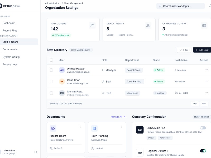Image resolution: width=211 pixels, height=158 pixels.
Task: Open the actions menu for Sana Khan
Action: 207,81
